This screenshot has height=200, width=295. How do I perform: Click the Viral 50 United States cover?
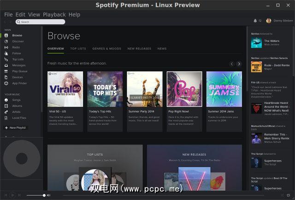click(x=65, y=89)
